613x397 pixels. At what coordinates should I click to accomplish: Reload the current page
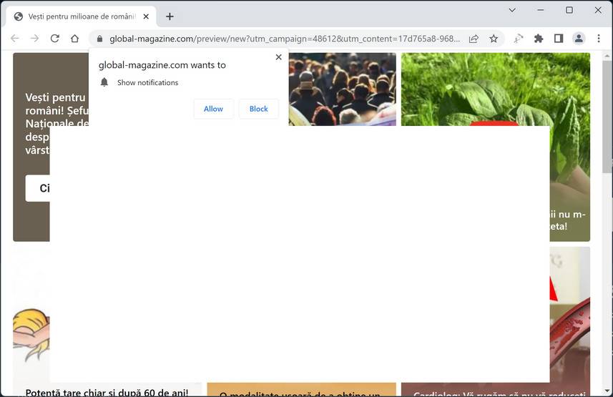tap(55, 39)
